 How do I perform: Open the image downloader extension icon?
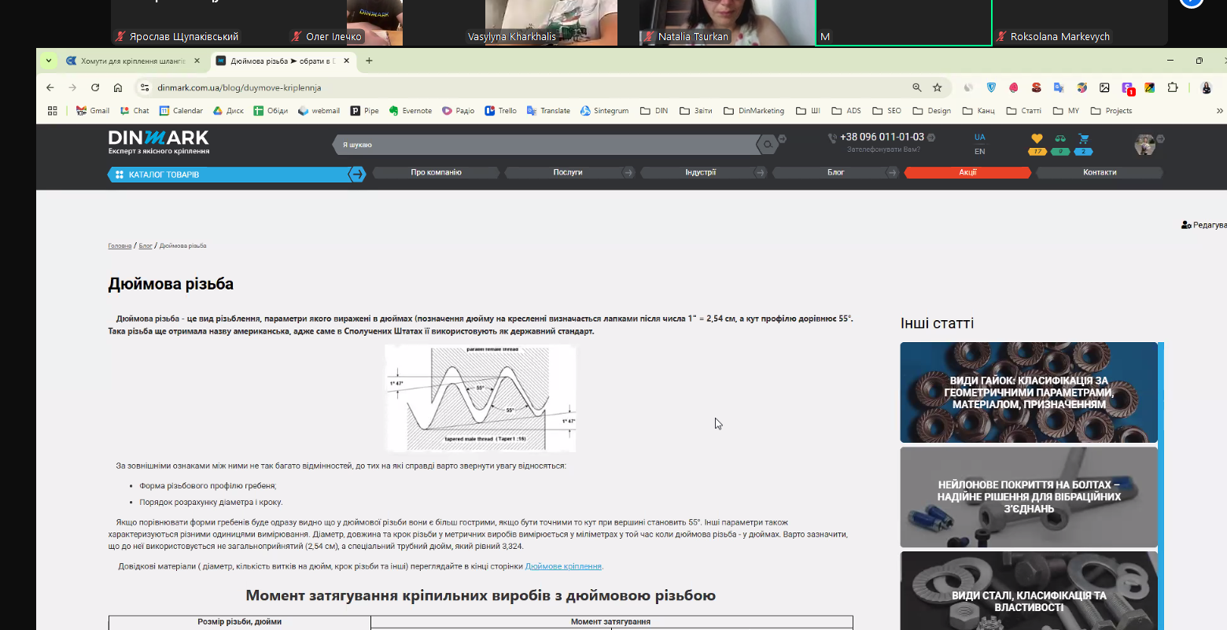[x=1104, y=87]
